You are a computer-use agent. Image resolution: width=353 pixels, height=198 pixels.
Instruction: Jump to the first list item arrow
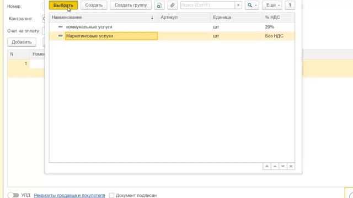tap(267, 166)
